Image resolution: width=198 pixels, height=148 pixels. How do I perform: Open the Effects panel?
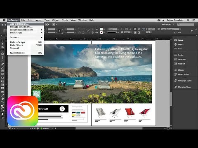coord(179,70)
